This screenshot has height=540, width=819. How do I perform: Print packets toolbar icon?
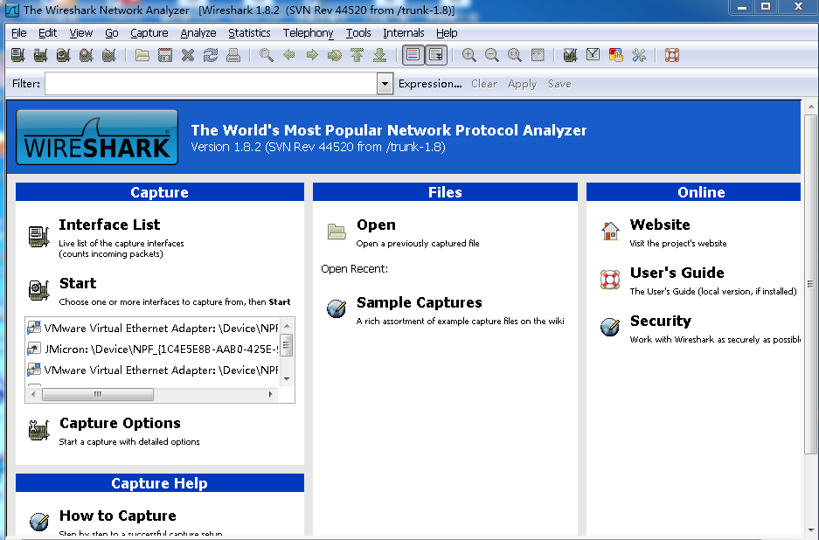[233, 55]
